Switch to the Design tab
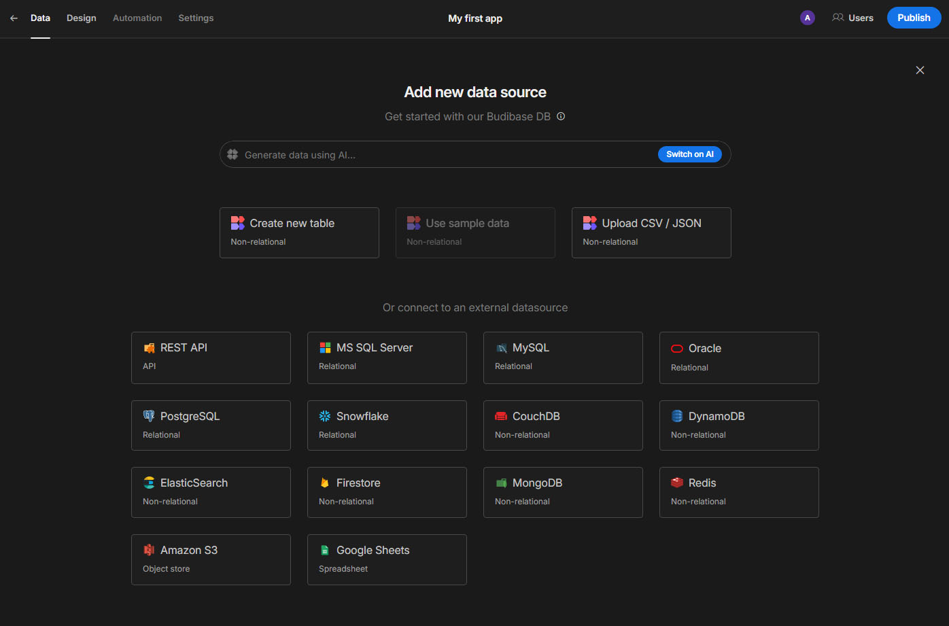The height and width of the screenshot is (626, 949). (81, 18)
